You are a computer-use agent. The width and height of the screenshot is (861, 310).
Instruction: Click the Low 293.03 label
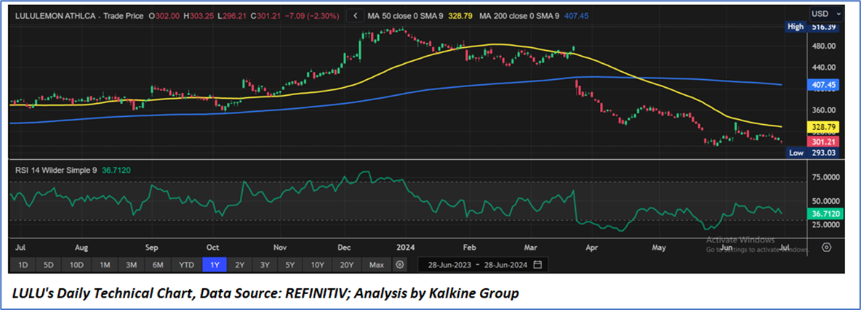click(x=812, y=153)
